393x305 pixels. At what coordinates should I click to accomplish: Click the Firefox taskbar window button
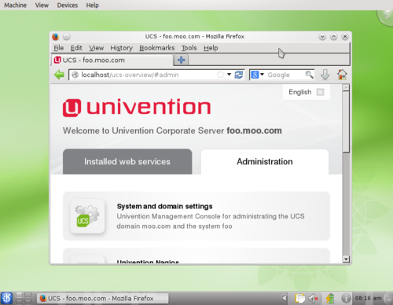tap(103, 298)
